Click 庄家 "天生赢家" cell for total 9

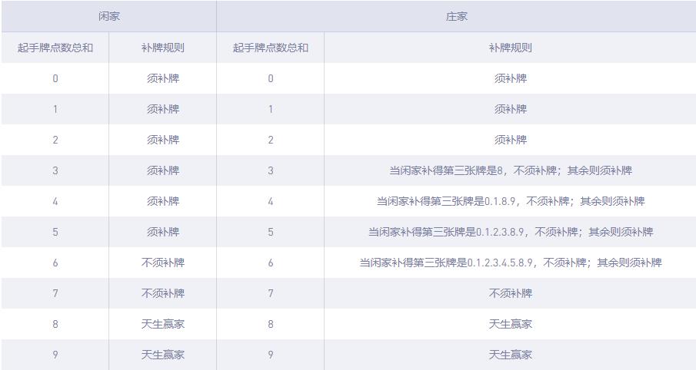coord(510,355)
